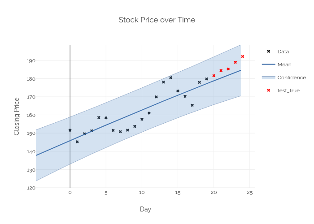314x224 pixels.
Task: Click the lowest black data marker at day 1
Action: point(77,142)
